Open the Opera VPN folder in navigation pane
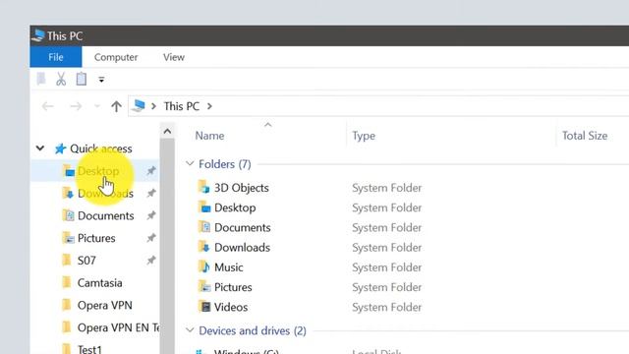This screenshot has width=629, height=354. pos(105,306)
